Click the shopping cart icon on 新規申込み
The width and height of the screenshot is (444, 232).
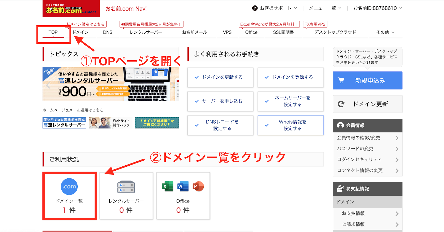click(341, 80)
